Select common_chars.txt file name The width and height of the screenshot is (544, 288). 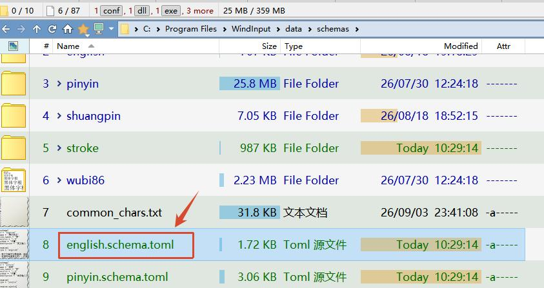coord(114,213)
